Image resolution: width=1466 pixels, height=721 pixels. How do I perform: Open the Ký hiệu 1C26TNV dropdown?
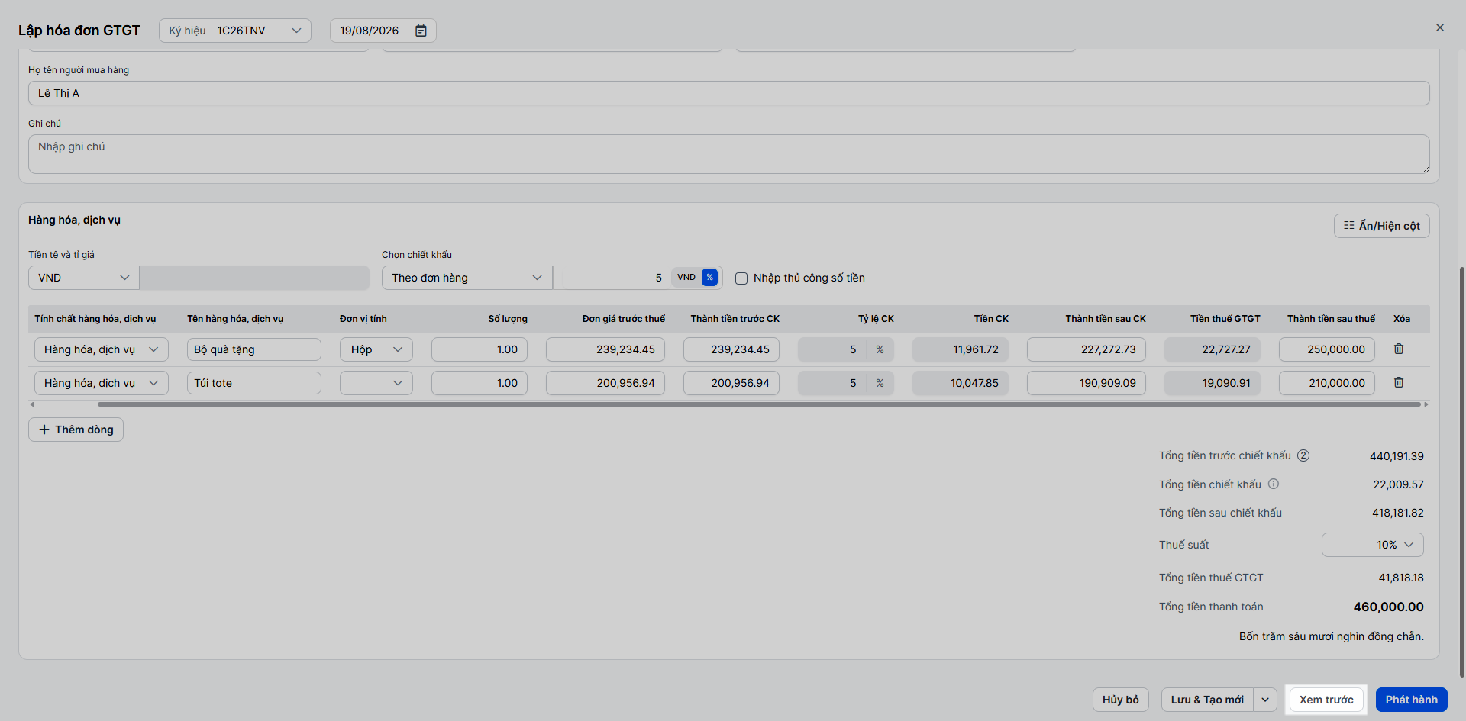235,31
